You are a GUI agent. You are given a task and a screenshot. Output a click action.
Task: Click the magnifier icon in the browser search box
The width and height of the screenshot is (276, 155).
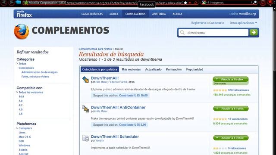[254, 3]
